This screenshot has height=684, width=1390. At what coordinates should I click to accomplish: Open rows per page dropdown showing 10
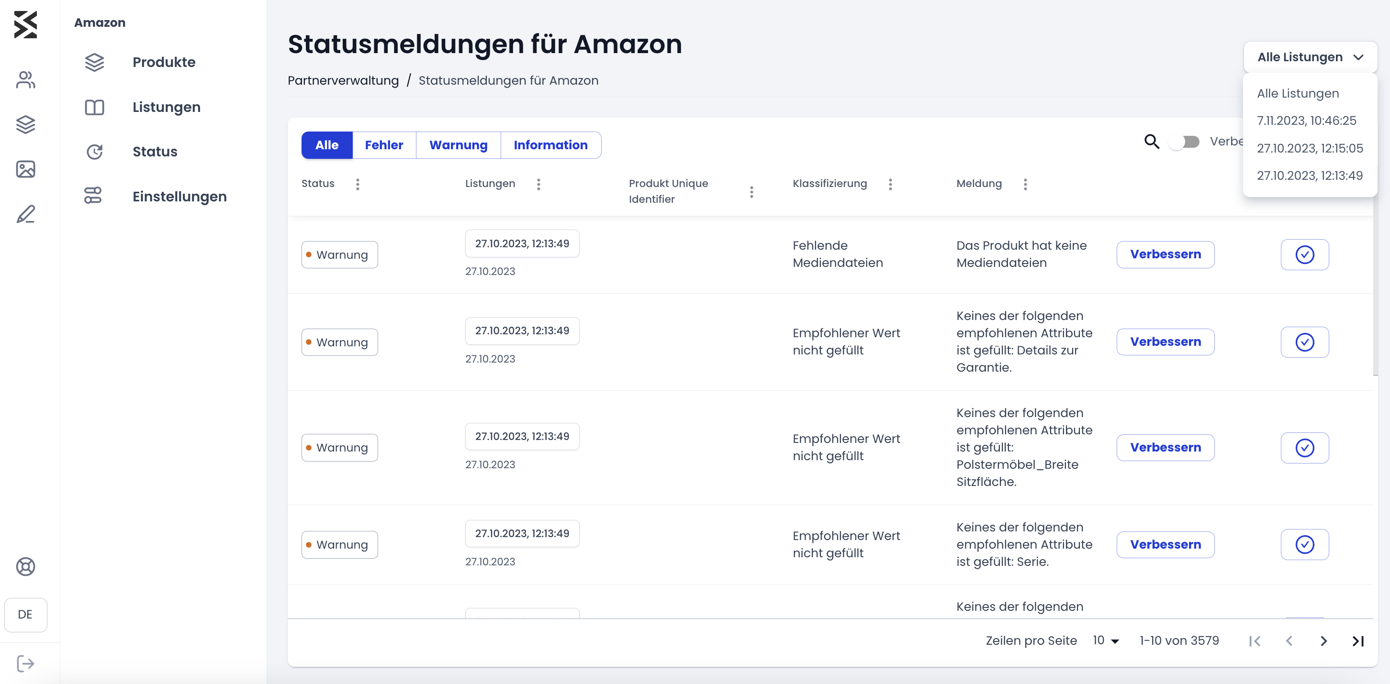1106,640
